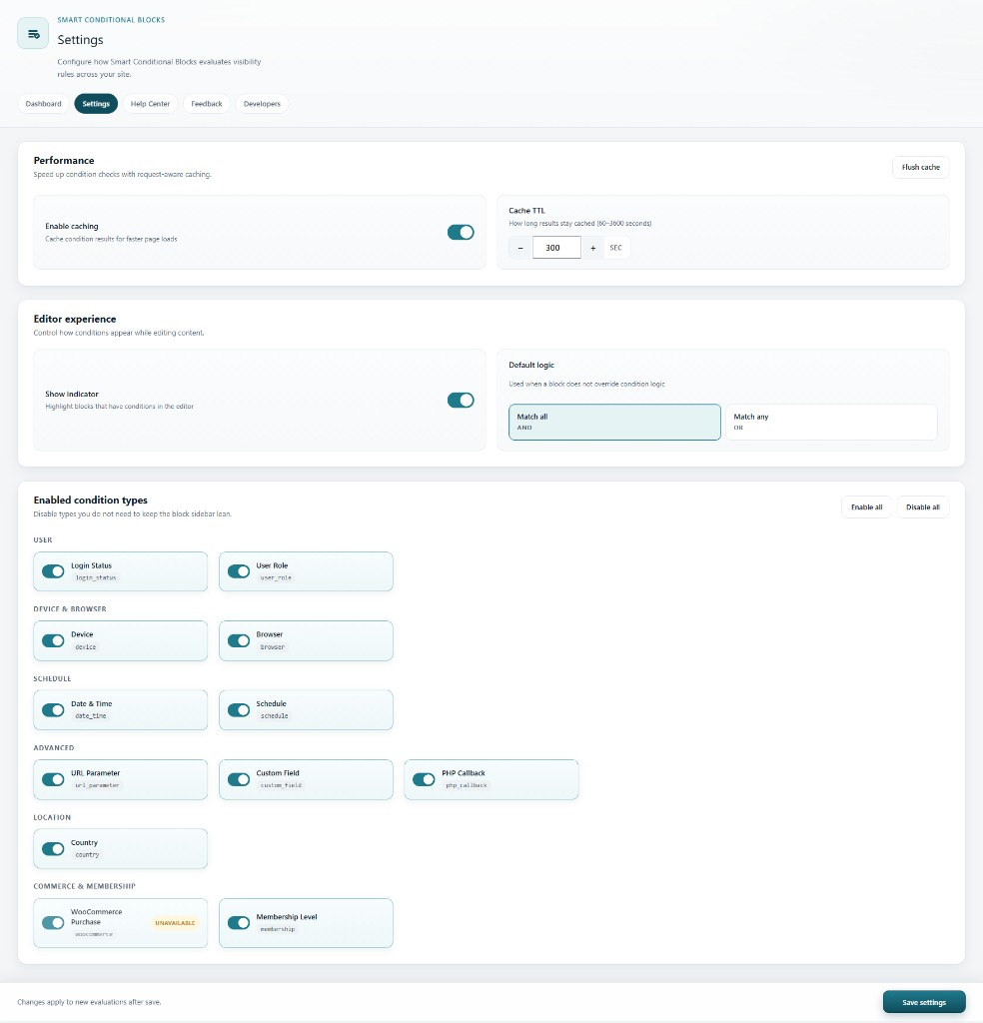The width and height of the screenshot is (983, 1023).
Task: Click the COMMERCE & MEMBERSHIP group label
Action: click(84, 886)
